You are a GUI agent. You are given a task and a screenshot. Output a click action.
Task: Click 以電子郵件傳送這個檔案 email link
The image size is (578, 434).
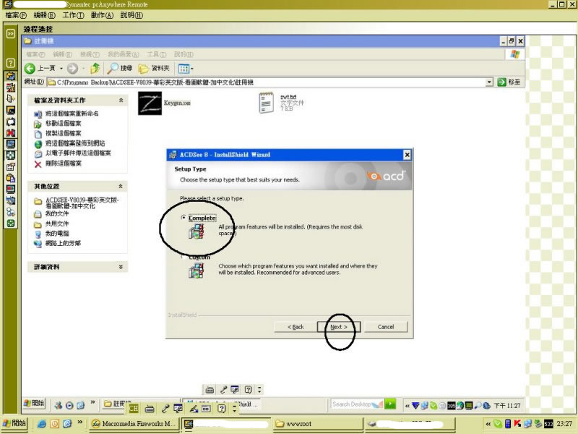[x=78, y=153]
